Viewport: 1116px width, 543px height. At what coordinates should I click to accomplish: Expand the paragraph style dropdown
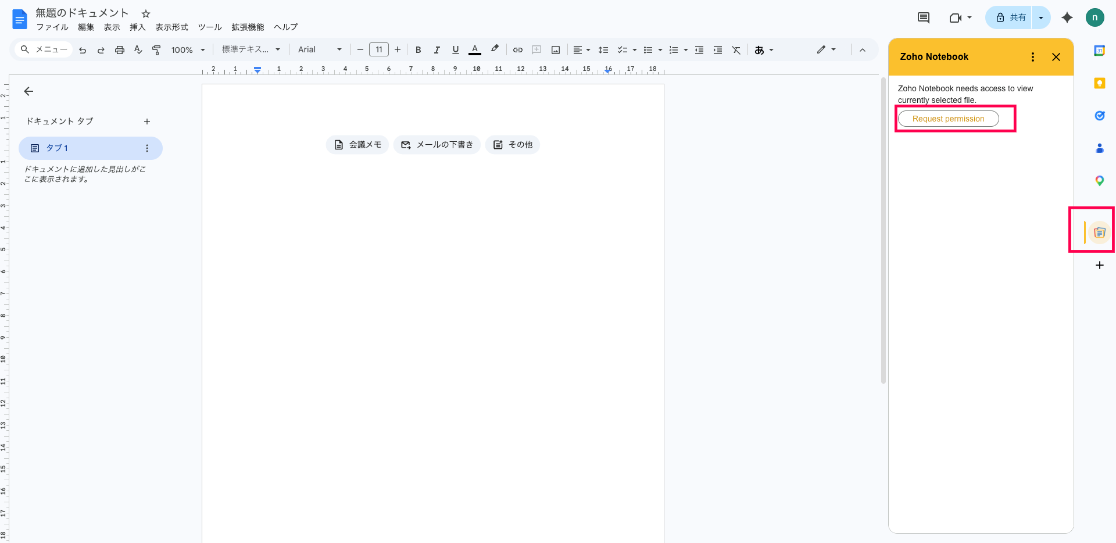(251, 50)
